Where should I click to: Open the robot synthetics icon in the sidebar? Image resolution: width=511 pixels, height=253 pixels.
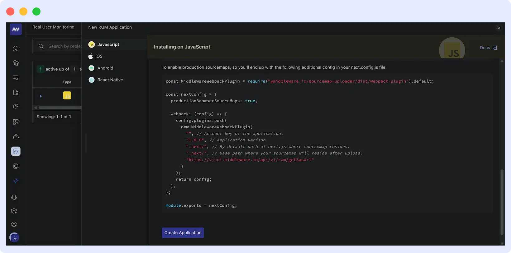16,137
